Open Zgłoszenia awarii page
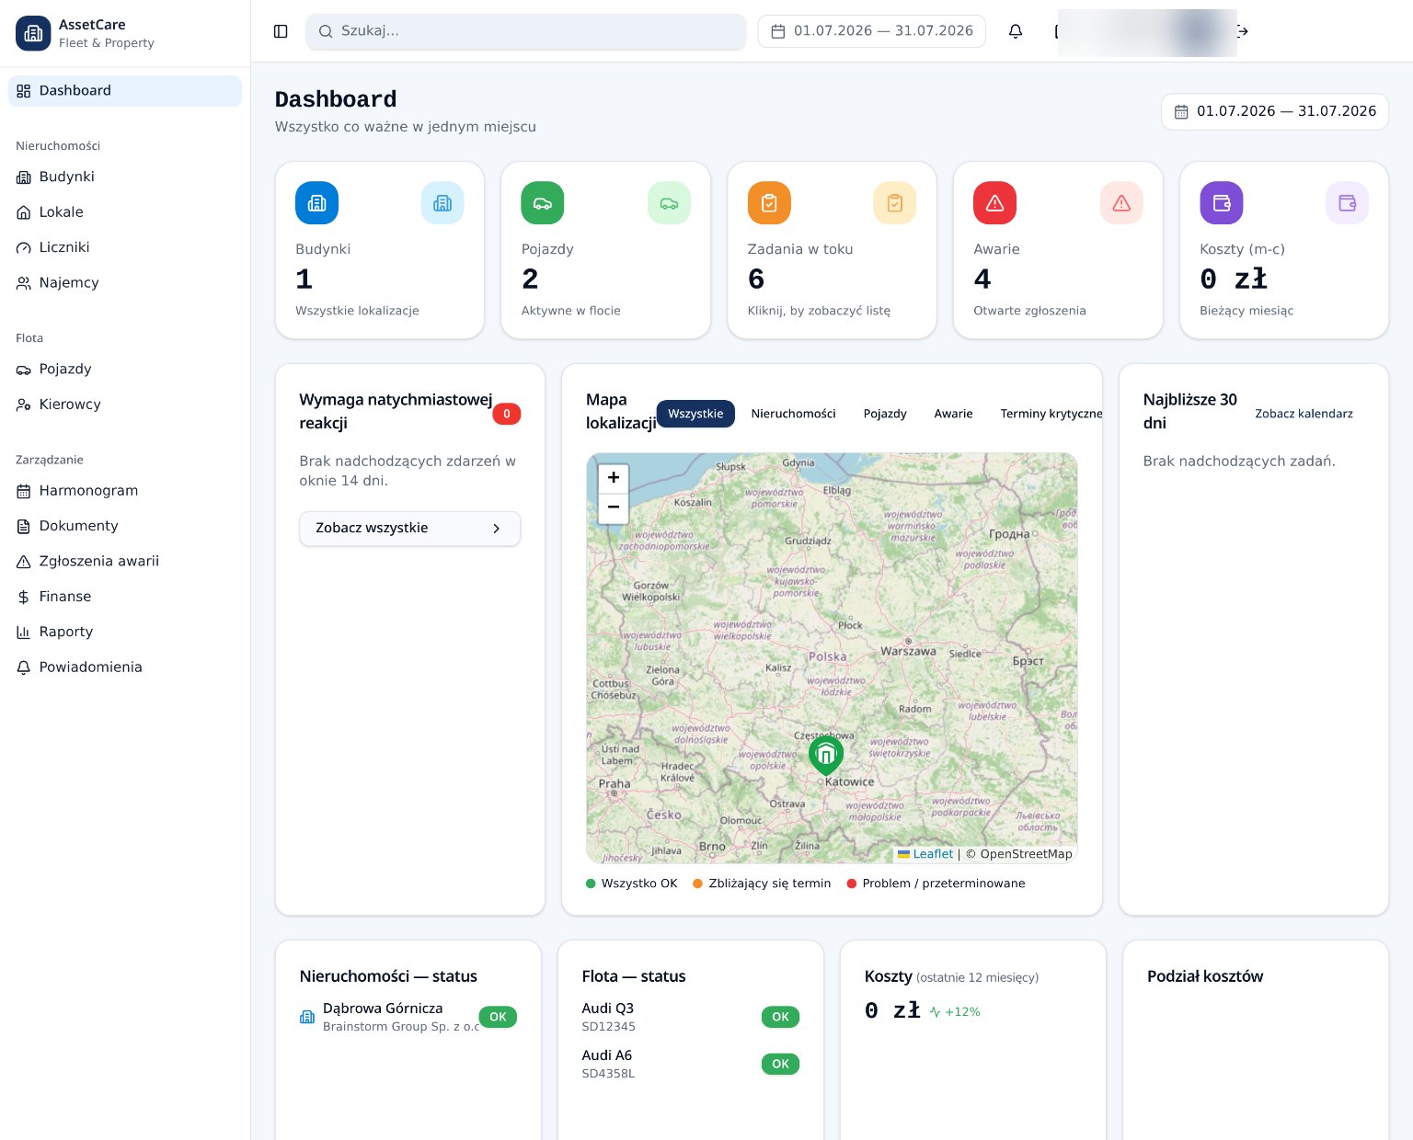Viewport: 1413px width, 1140px height. pos(125,561)
